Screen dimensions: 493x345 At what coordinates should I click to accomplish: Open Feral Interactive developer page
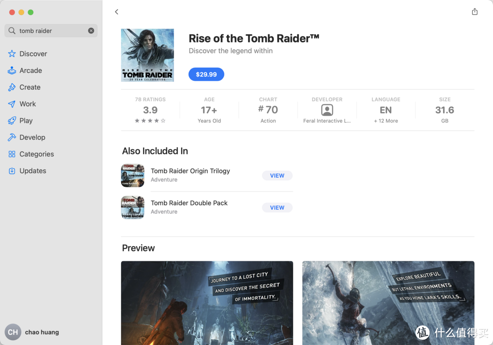[327, 121]
